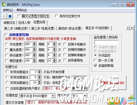
Task: Decrease magic speed value with down arrow
Action: click(x=34, y=51)
